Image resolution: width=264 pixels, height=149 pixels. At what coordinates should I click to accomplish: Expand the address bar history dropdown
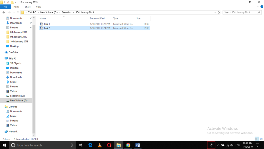tap(215, 12)
